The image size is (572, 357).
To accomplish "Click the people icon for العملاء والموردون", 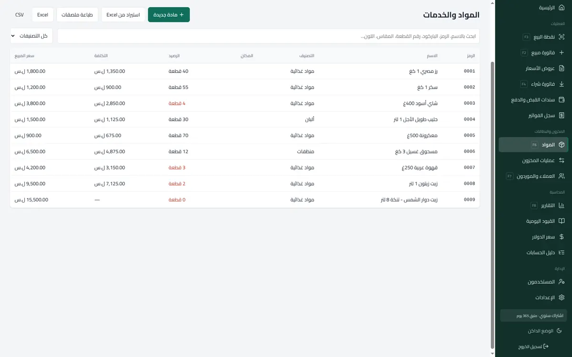I will point(562,176).
